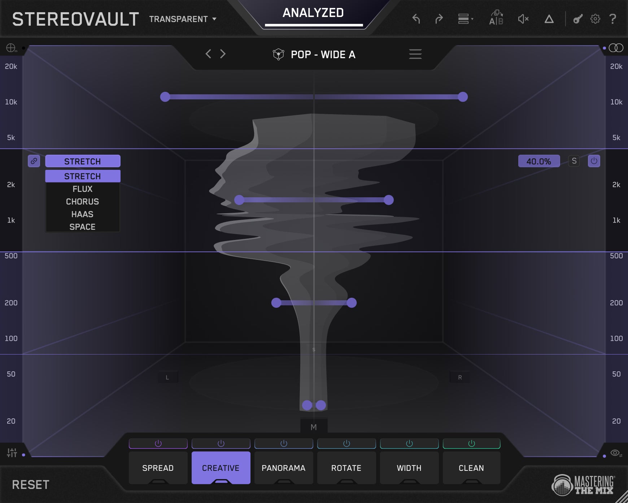
Task: Select CHORUS in the mode list
Action: 83,202
